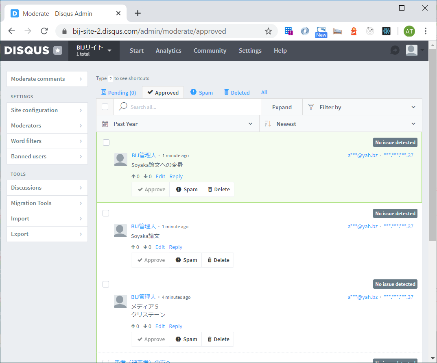Open a new browser tab with plus icon

[x=138, y=13]
